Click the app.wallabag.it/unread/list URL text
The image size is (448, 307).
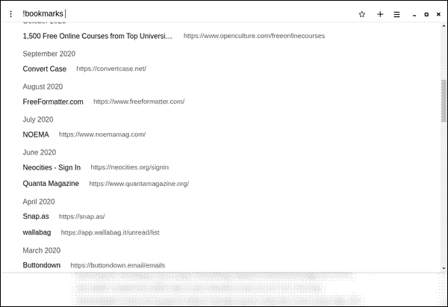[110, 233]
